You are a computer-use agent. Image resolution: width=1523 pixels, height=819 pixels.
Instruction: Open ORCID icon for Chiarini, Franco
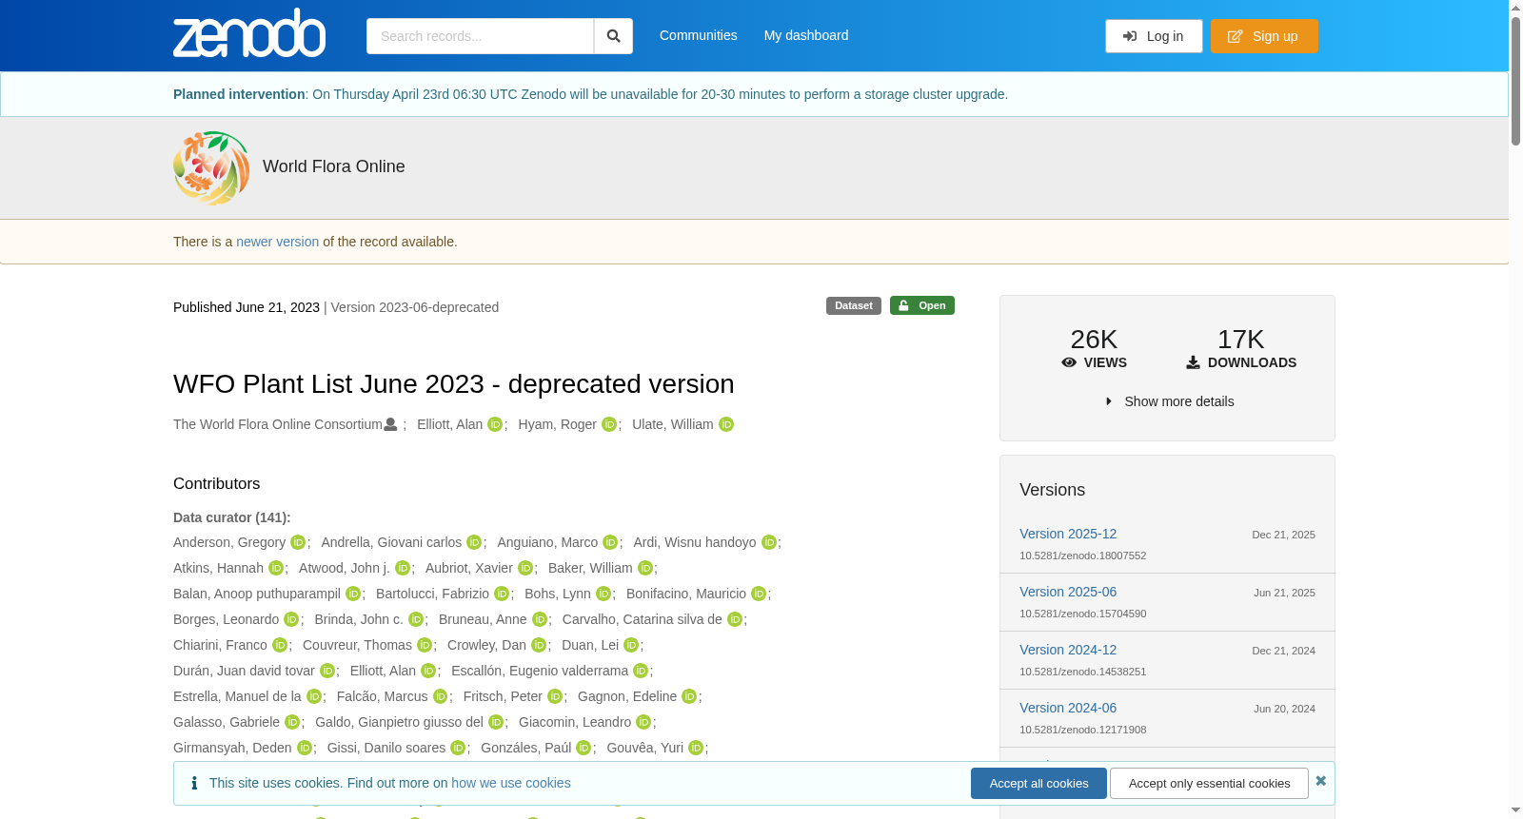pos(280,645)
